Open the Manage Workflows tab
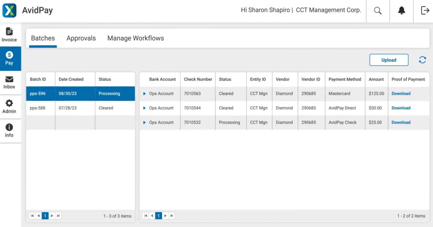Image resolution: width=433 pixels, height=227 pixels. [135, 38]
